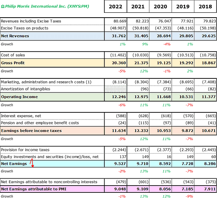Select the Net Earnings row label

coord(14,164)
